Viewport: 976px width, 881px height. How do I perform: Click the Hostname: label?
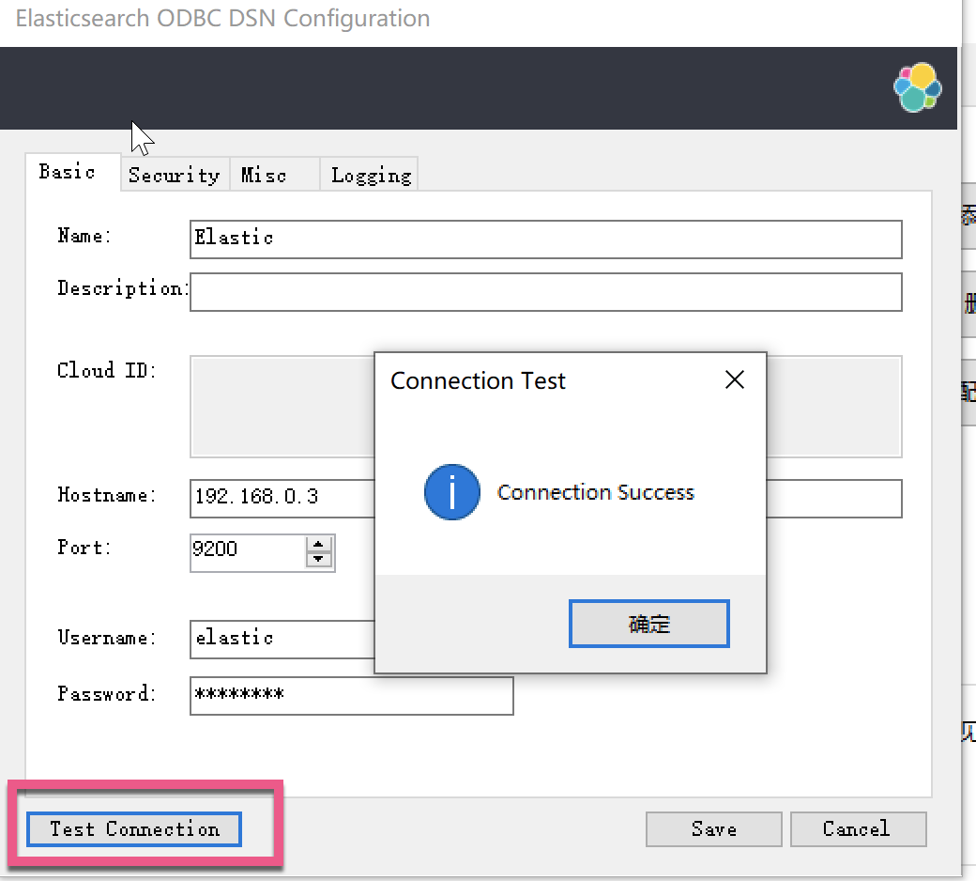[106, 495]
